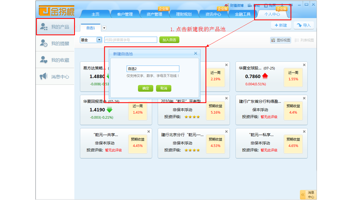Click the 消息中心 megaphone icon in sidebar
Screen dimensions: 353x200
(x=44, y=76)
